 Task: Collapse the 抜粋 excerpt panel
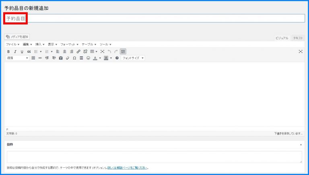tap(301, 144)
